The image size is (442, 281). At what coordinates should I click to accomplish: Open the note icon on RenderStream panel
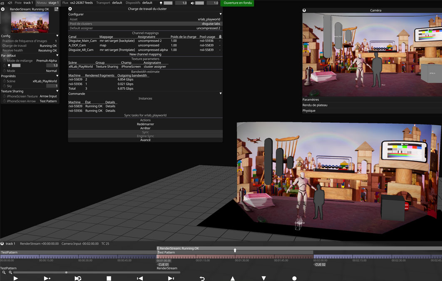(x=56, y=9)
